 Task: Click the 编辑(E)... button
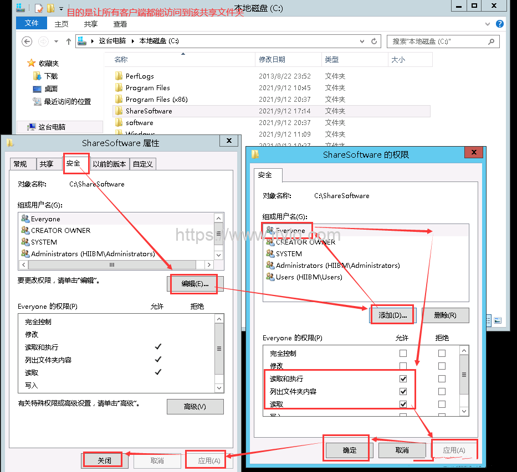pos(194,284)
